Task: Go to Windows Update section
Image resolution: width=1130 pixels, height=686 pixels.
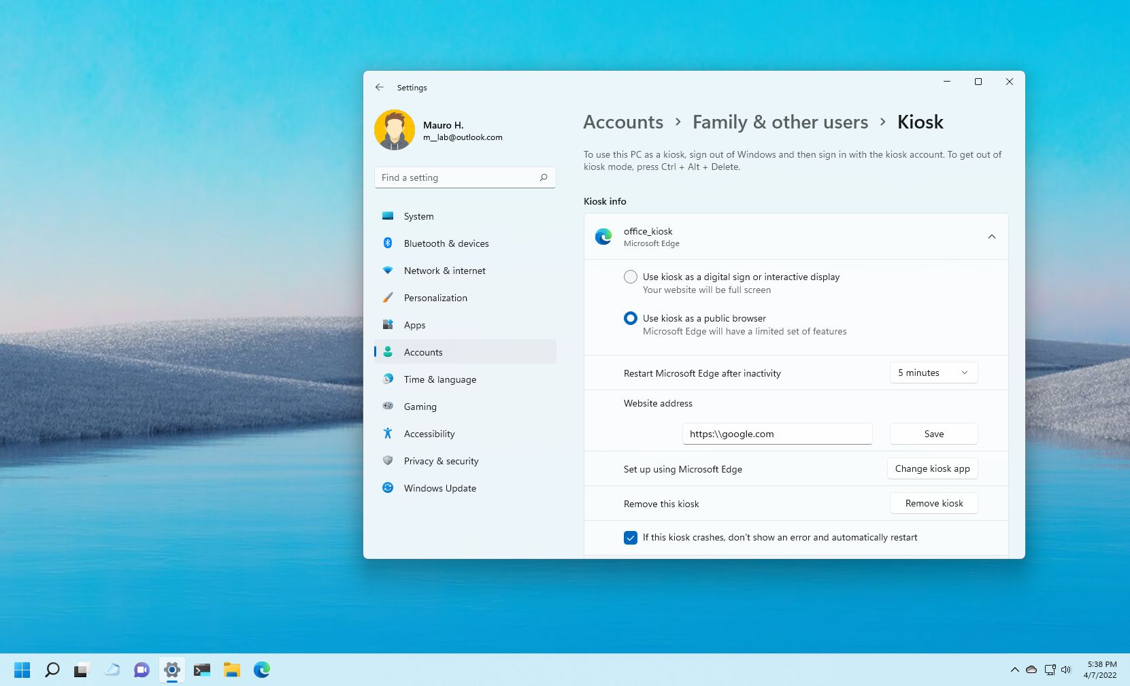Action: pyautogui.click(x=439, y=488)
